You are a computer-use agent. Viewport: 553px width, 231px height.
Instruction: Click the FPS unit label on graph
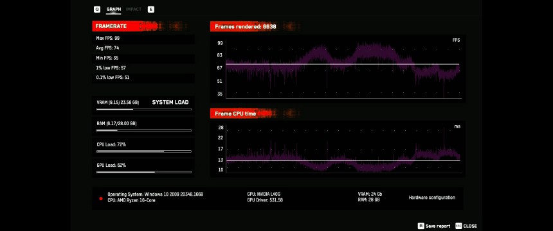(456, 40)
